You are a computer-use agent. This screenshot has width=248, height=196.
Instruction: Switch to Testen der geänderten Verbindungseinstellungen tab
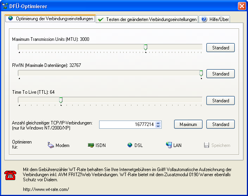[x=147, y=19]
